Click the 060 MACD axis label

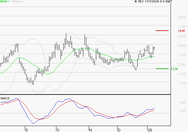pos(183,103)
